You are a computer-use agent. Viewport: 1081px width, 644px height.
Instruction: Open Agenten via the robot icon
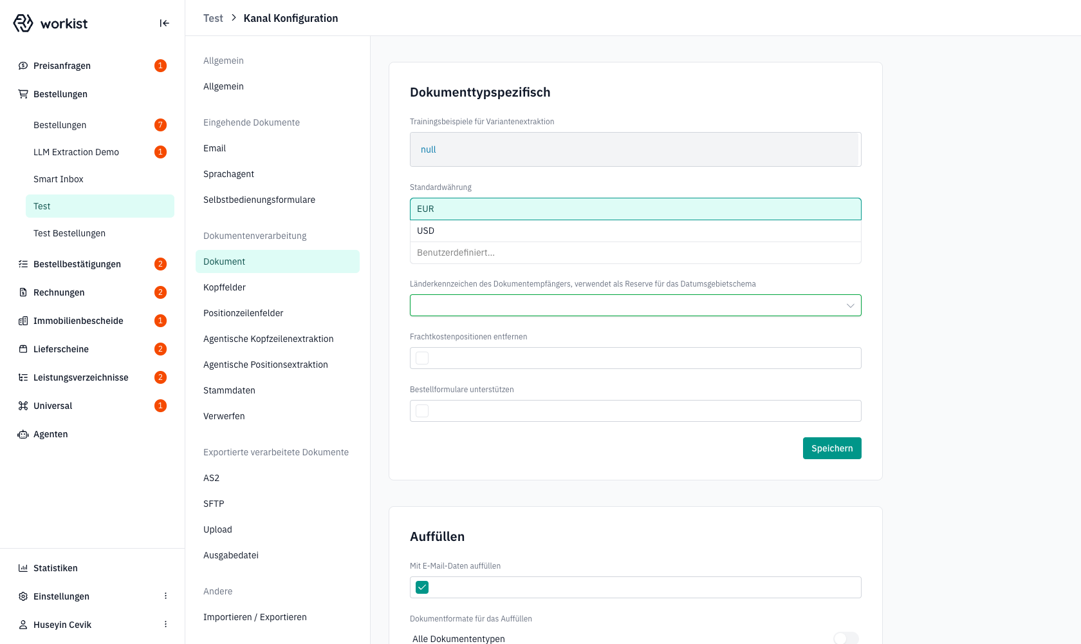pyautogui.click(x=23, y=434)
